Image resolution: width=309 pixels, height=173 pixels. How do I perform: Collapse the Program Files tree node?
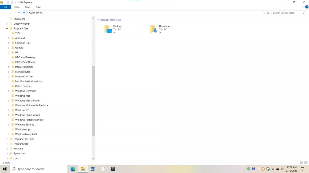tap(7, 28)
